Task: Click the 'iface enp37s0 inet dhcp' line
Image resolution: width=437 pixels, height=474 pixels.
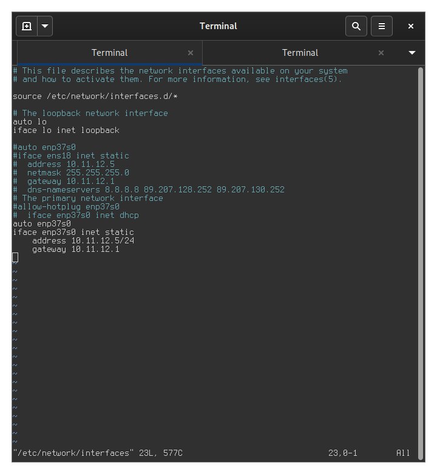Action: click(x=75, y=215)
